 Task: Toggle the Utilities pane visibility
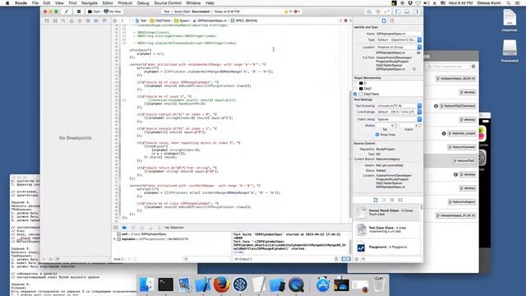[415, 12]
